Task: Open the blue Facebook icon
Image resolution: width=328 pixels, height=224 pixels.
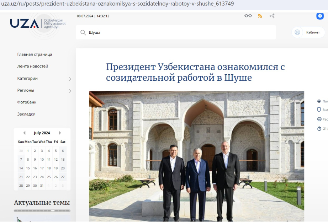Action: click(320, 16)
